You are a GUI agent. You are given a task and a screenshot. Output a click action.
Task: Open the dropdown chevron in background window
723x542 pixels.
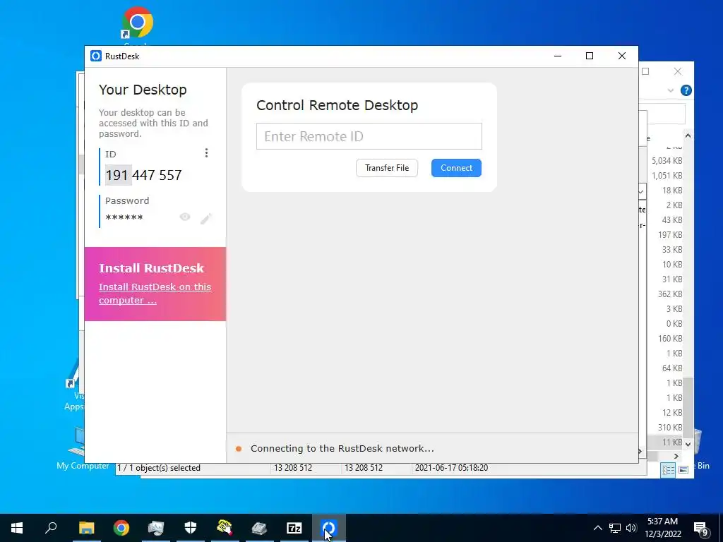(x=641, y=191)
